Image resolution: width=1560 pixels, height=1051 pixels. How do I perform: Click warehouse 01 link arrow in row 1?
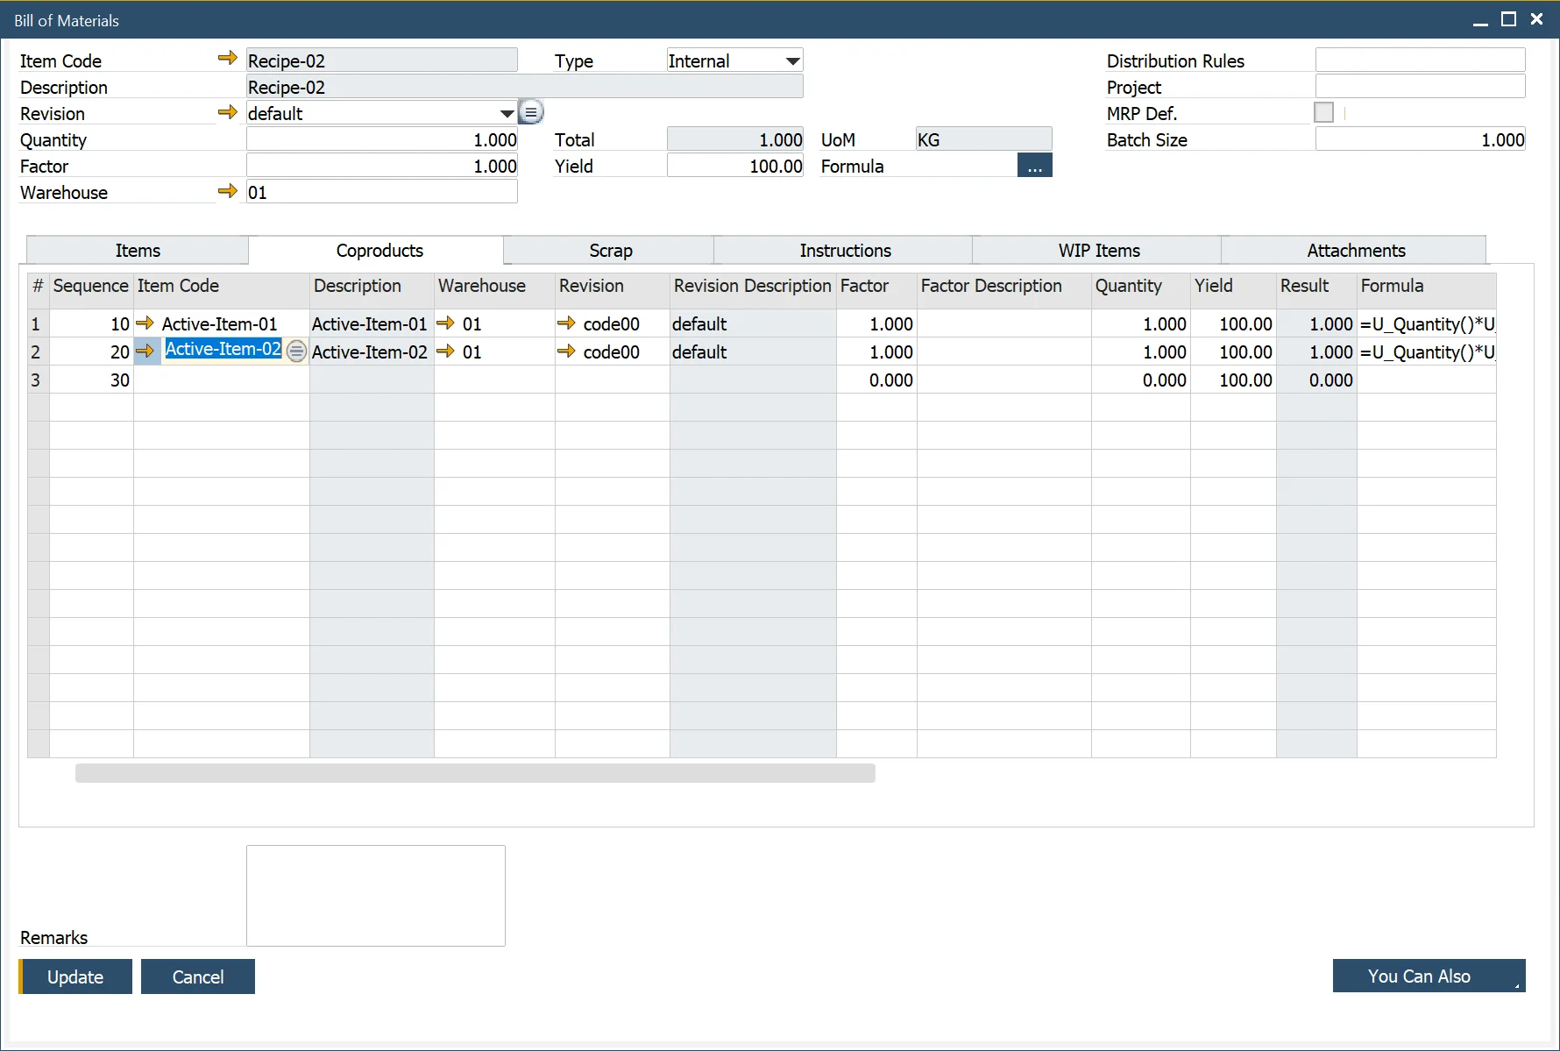446,323
